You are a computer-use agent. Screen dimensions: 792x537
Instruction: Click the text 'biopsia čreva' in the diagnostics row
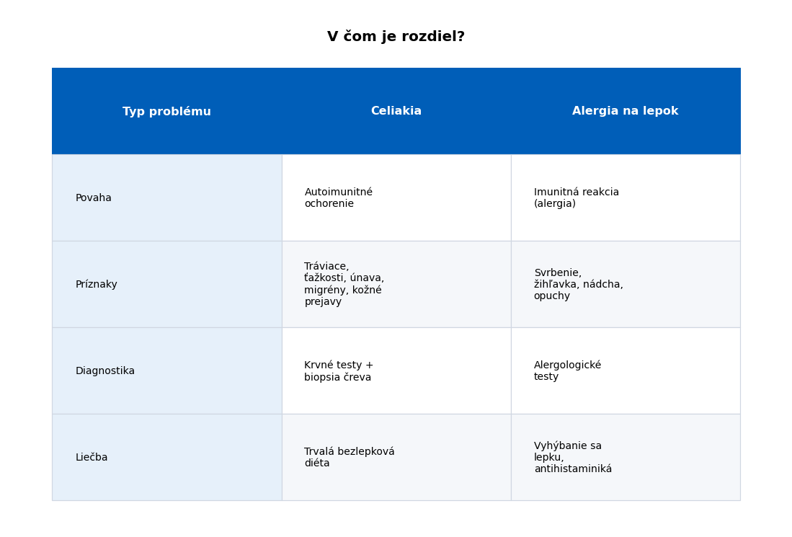click(337, 378)
